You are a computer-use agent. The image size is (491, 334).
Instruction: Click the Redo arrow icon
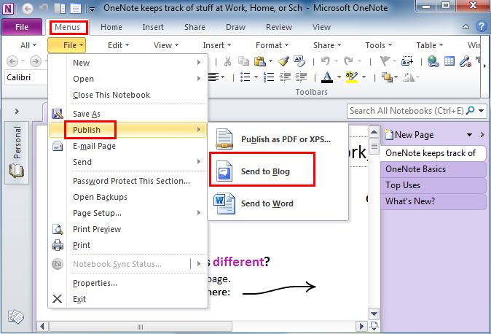(x=348, y=61)
